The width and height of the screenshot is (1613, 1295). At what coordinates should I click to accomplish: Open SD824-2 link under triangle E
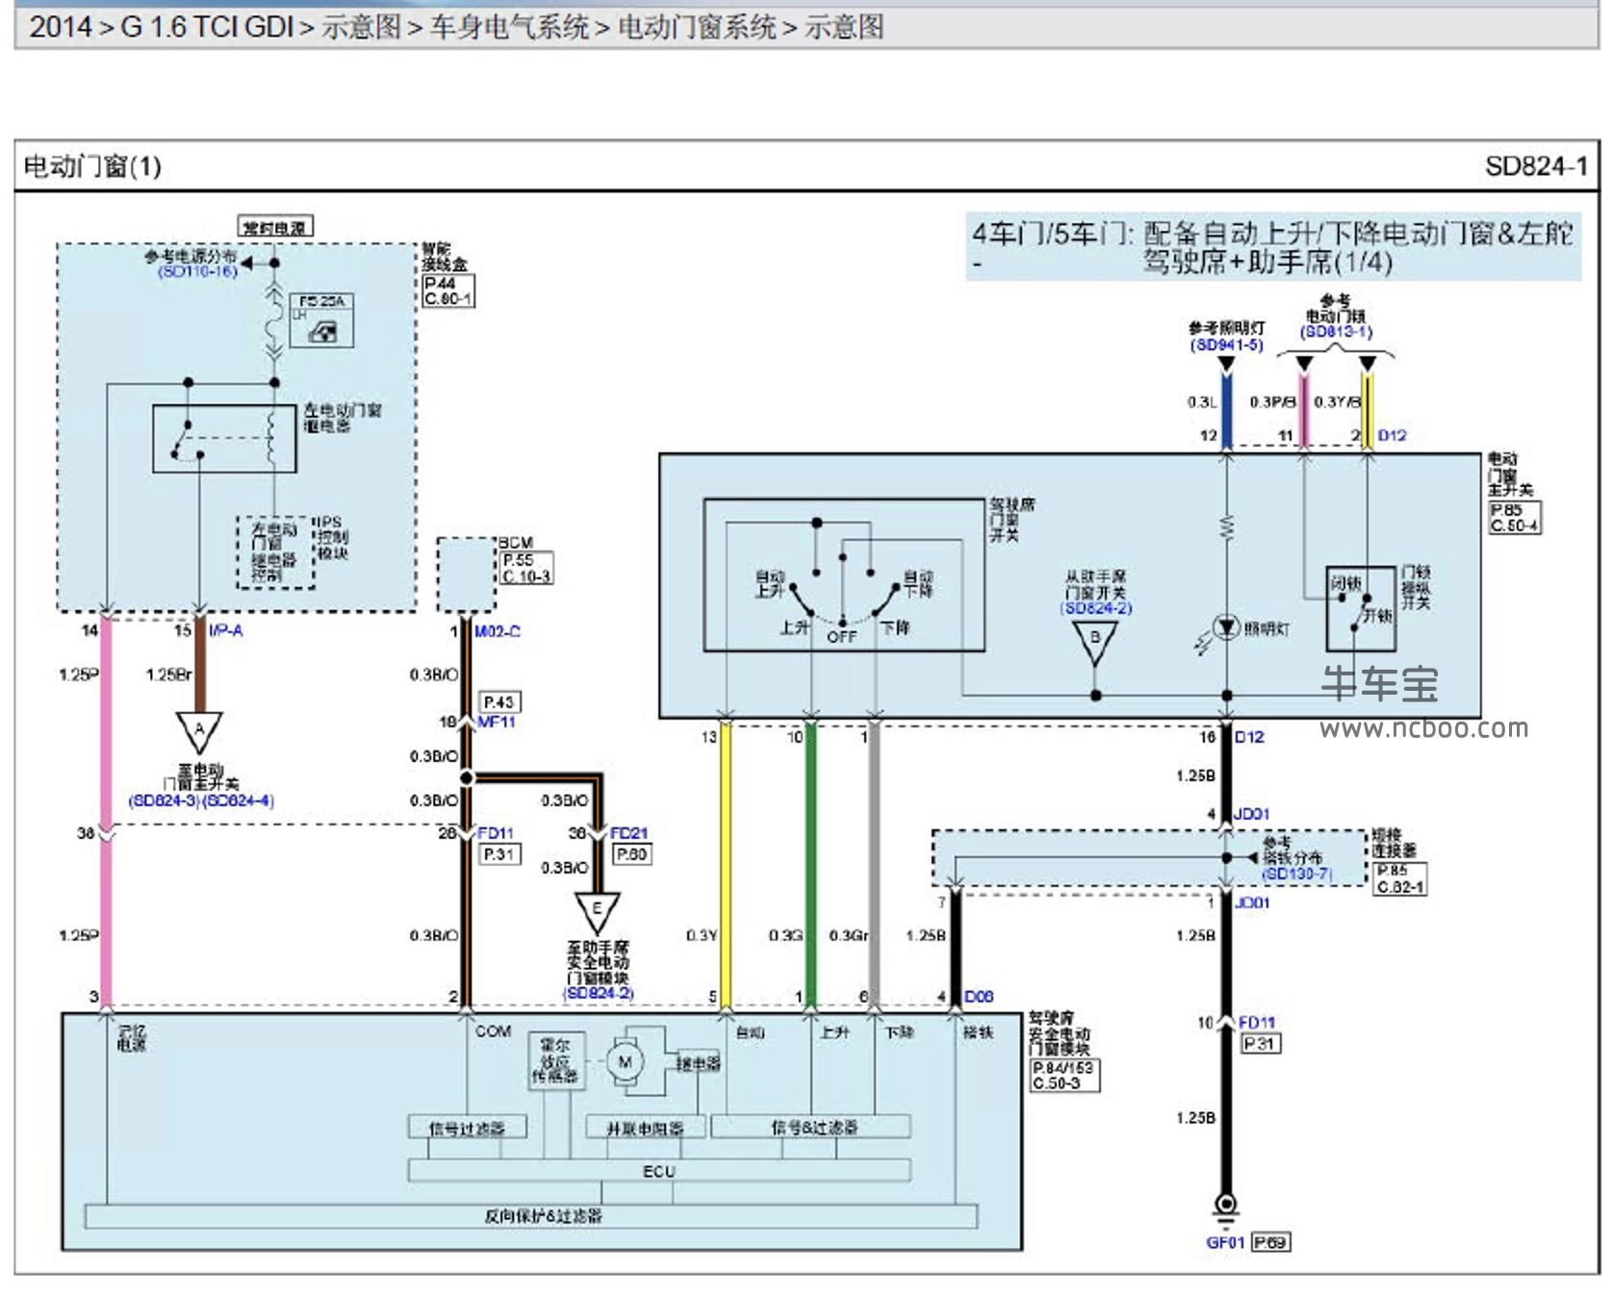click(598, 993)
